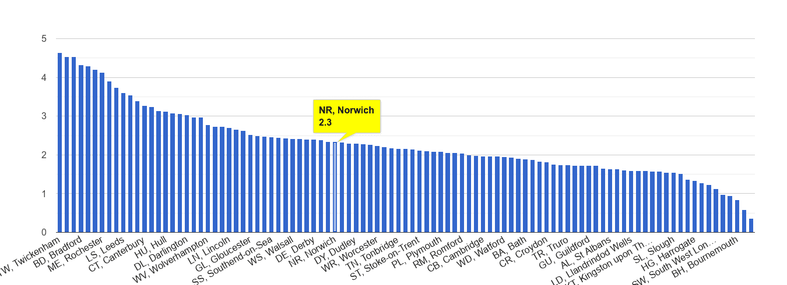
Task: Select the bar for WD, Watford
Action: [x=504, y=195]
